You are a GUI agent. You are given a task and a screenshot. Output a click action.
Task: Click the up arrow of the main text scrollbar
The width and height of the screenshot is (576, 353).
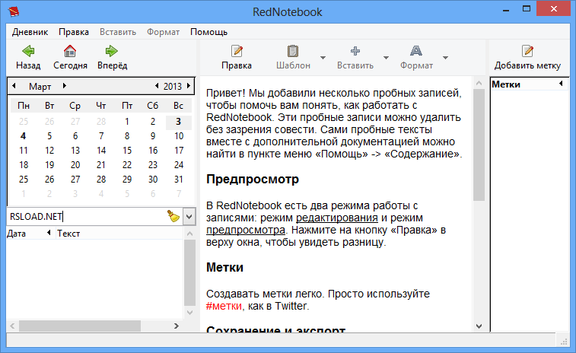point(479,83)
